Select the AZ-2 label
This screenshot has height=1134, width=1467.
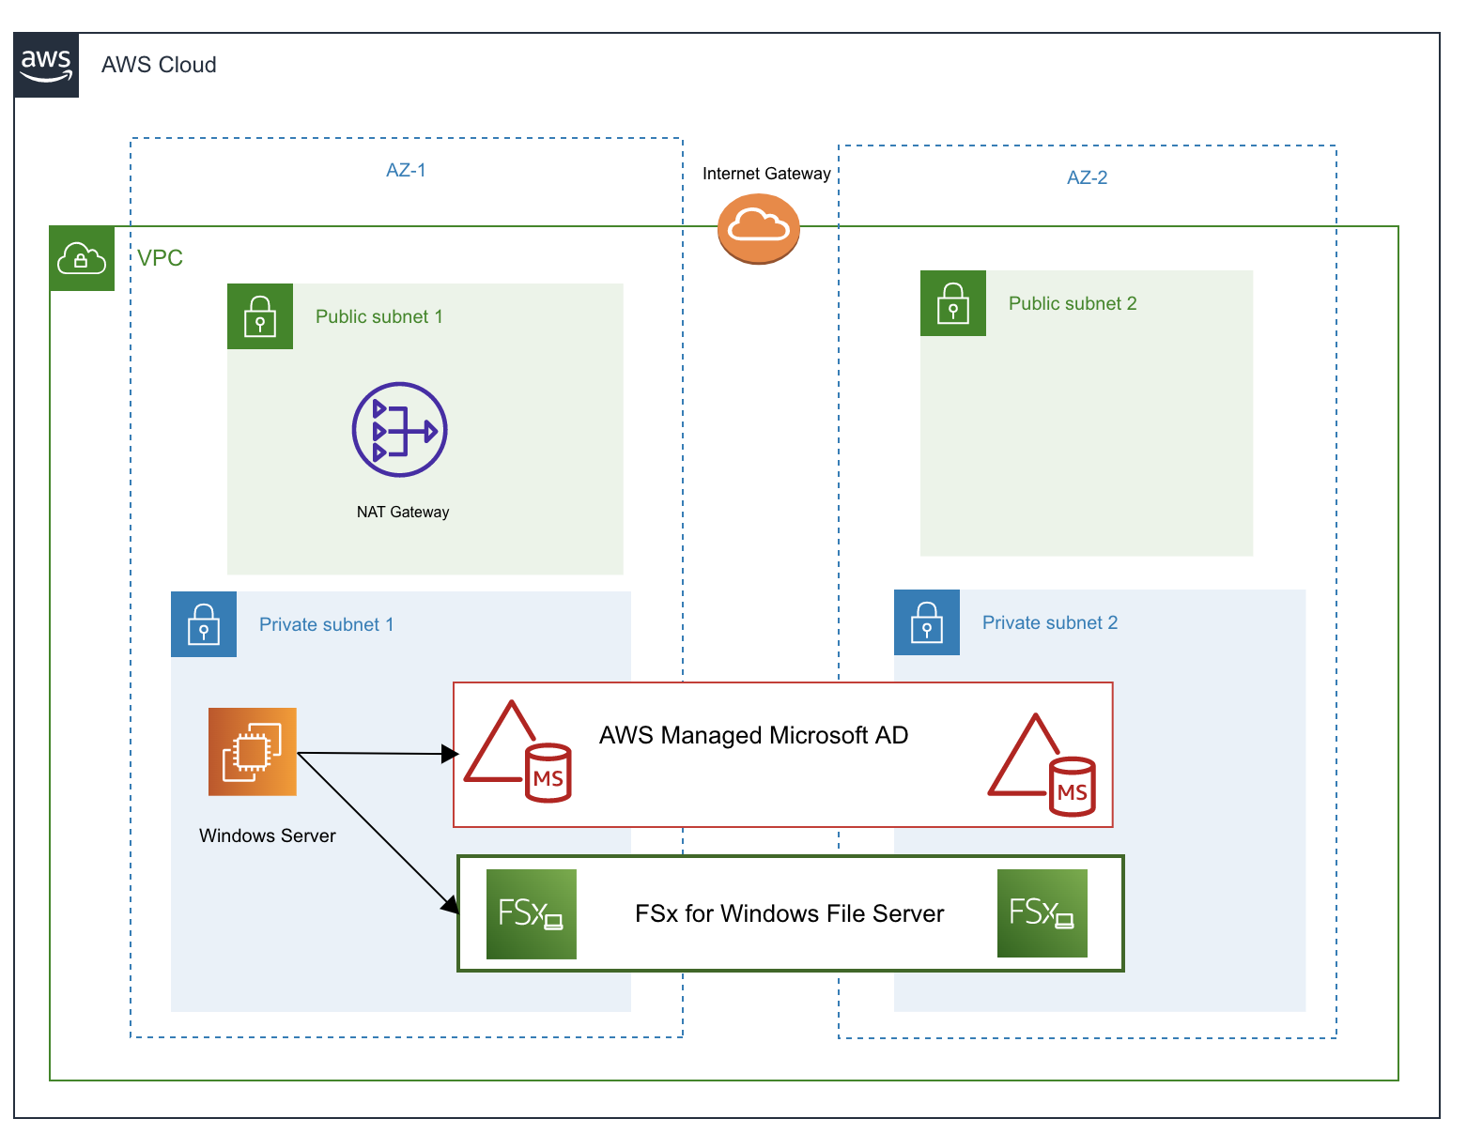[1087, 177]
